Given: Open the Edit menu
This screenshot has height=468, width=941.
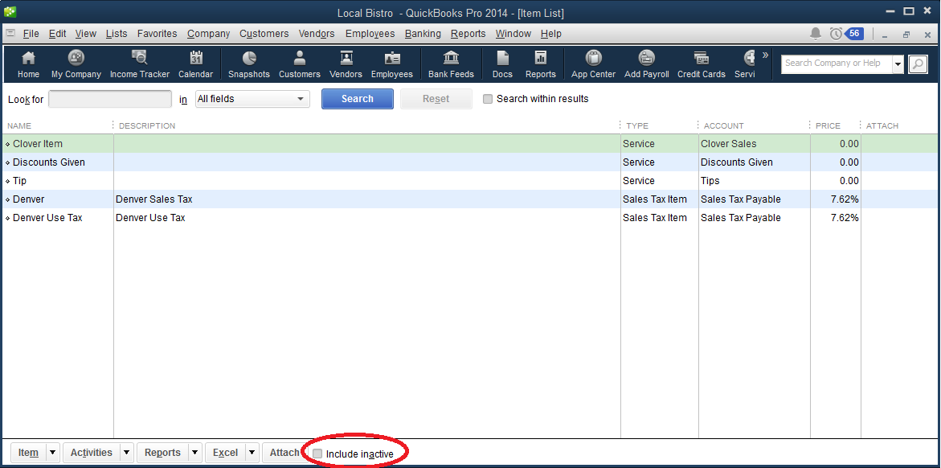Looking at the screenshot, I should click(58, 34).
